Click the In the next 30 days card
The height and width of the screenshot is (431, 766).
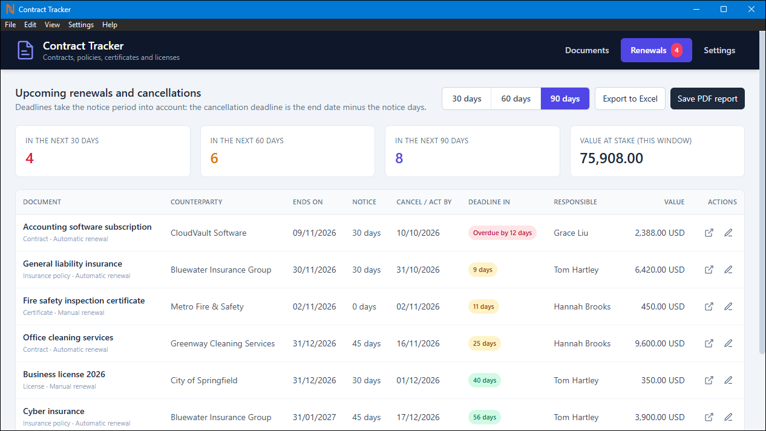pyautogui.click(x=103, y=151)
